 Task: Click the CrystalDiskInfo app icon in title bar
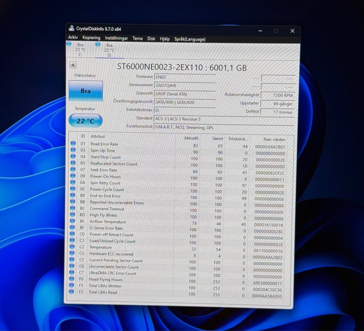pos(71,29)
